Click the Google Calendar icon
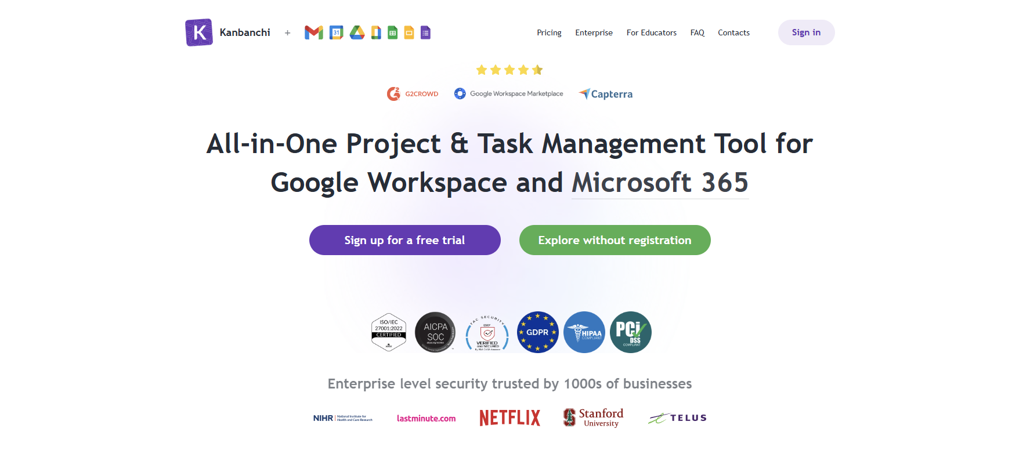 337,32
